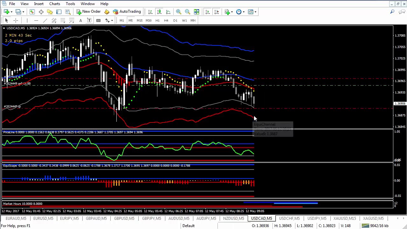Open the Charts menu
Screen dimensions: 407x229
(x=55, y=4)
